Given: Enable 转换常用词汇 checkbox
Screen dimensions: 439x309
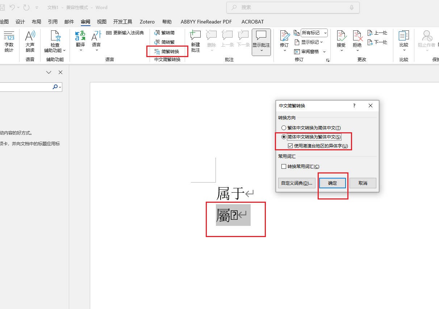Looking at the screenshot, I should coord(284,166).
